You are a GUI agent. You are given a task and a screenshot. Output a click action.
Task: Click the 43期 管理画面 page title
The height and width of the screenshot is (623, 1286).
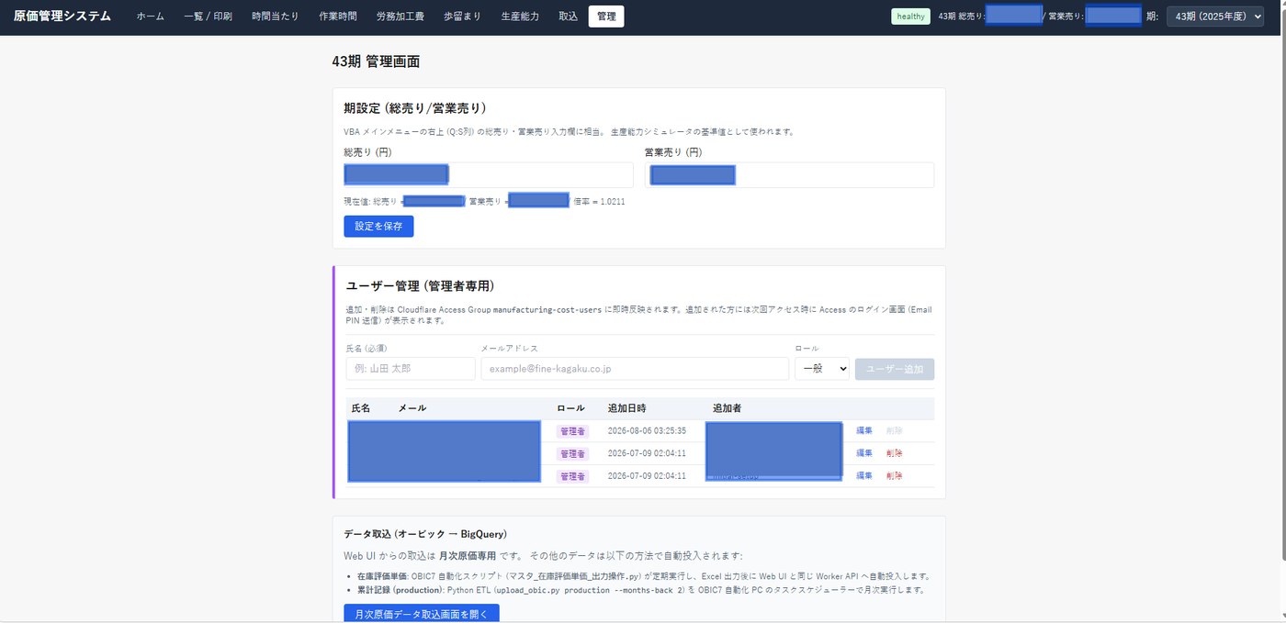tap(377, 61)
